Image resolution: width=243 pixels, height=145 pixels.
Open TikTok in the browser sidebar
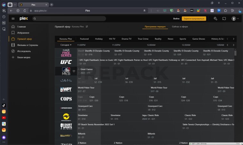(4, 105)
